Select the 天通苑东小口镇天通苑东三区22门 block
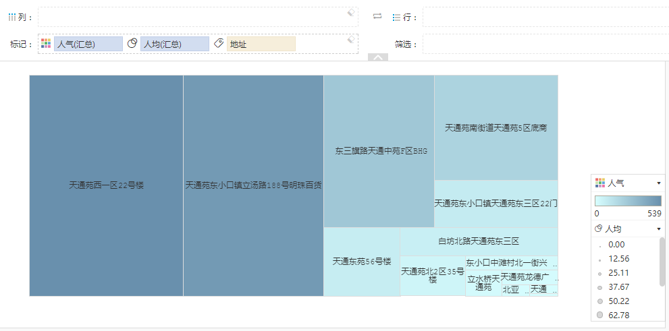669x331 pixels. point(496,204)
